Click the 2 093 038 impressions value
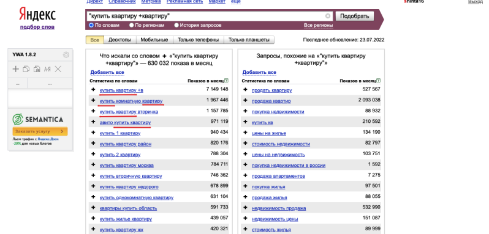 click(370, 100)
